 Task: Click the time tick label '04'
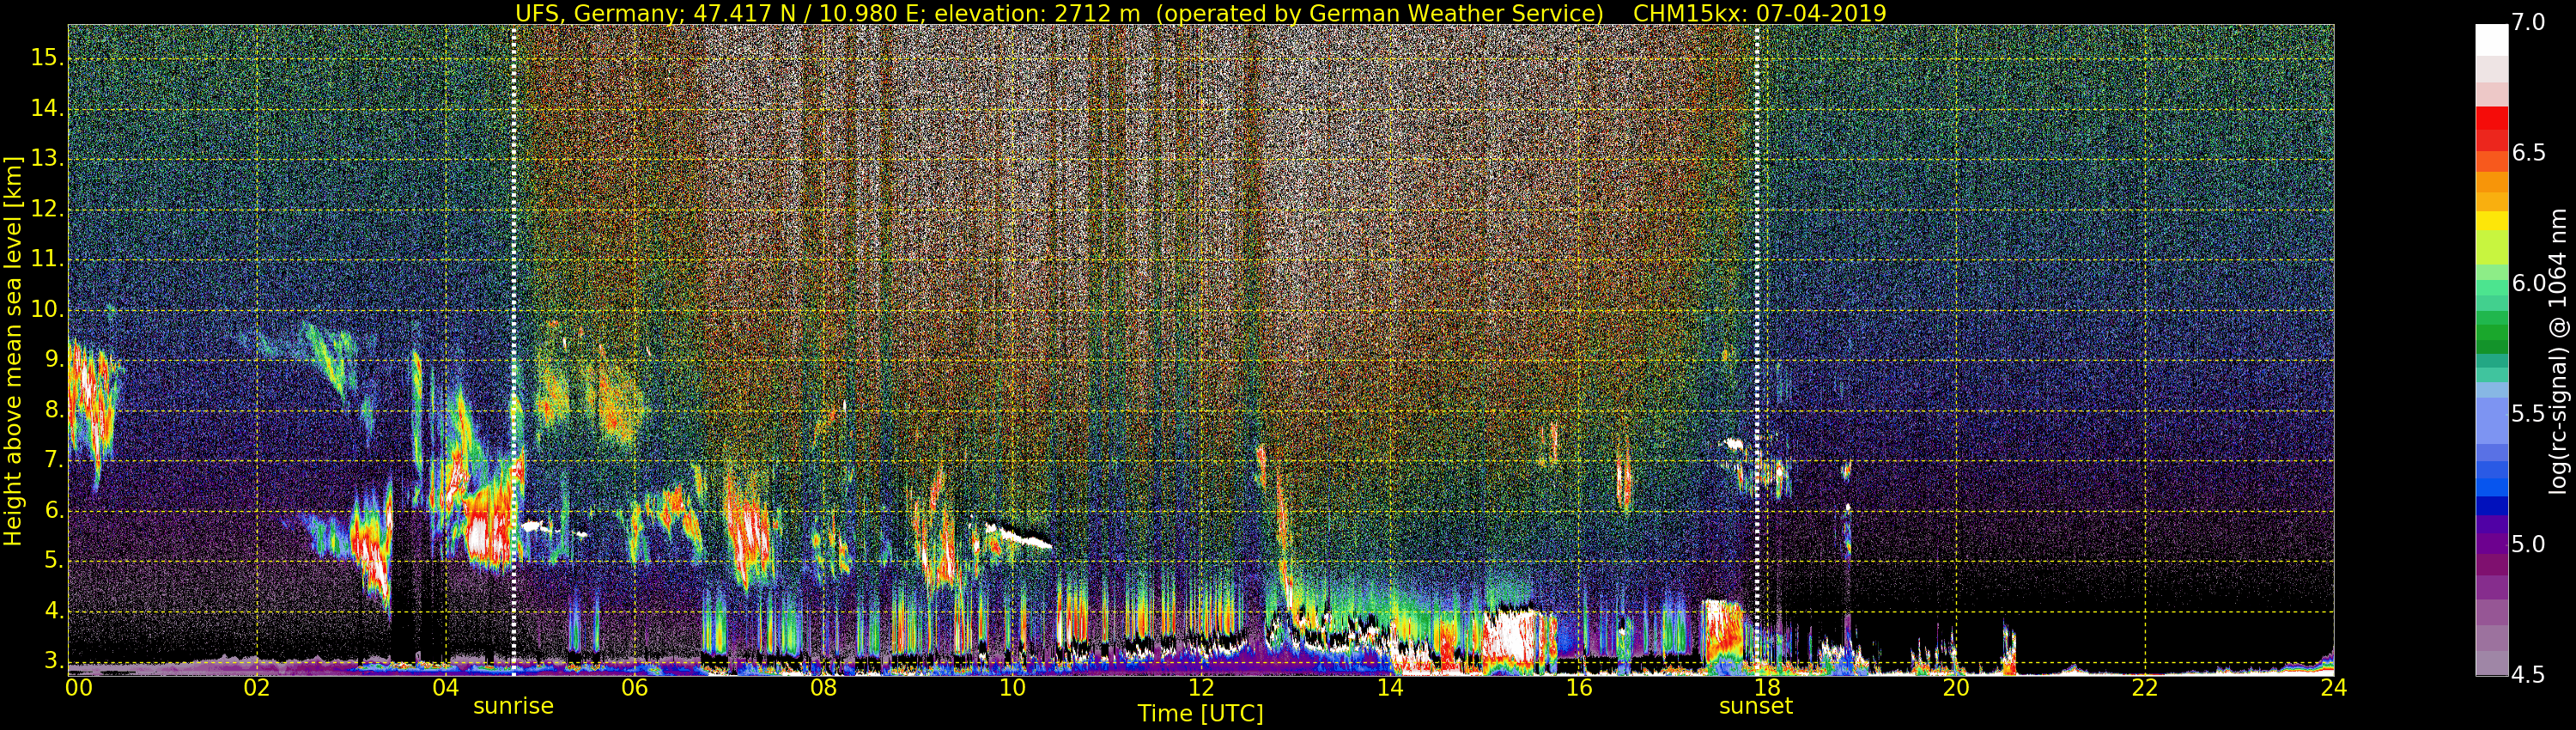tap(446, 688)
